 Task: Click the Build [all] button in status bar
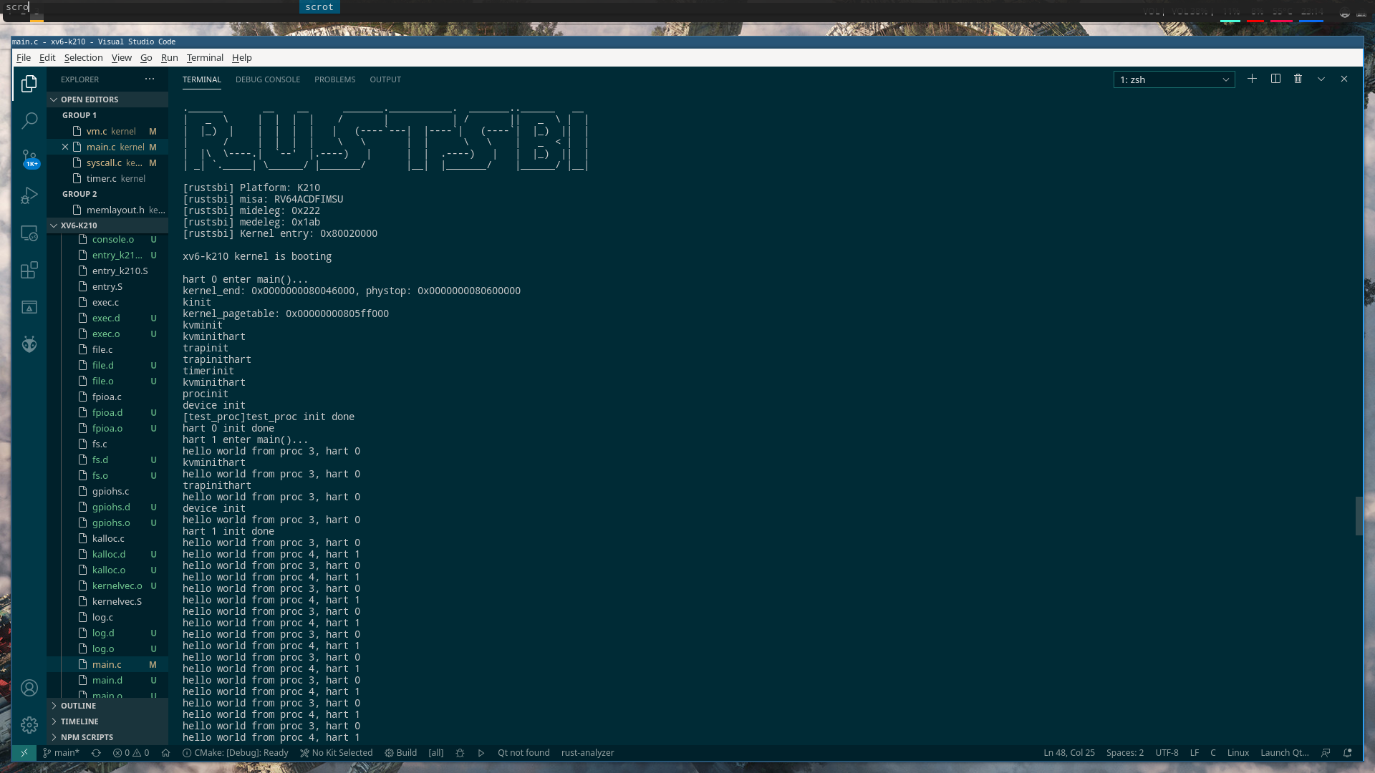[x=406, y=753]
